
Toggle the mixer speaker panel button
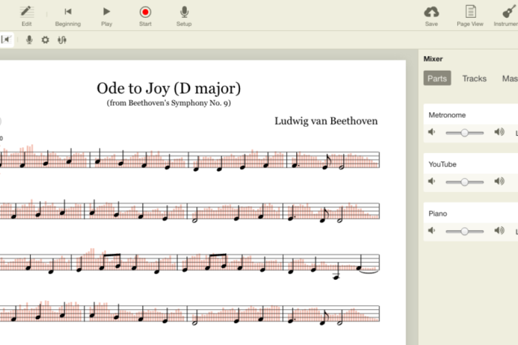point(6,39)
